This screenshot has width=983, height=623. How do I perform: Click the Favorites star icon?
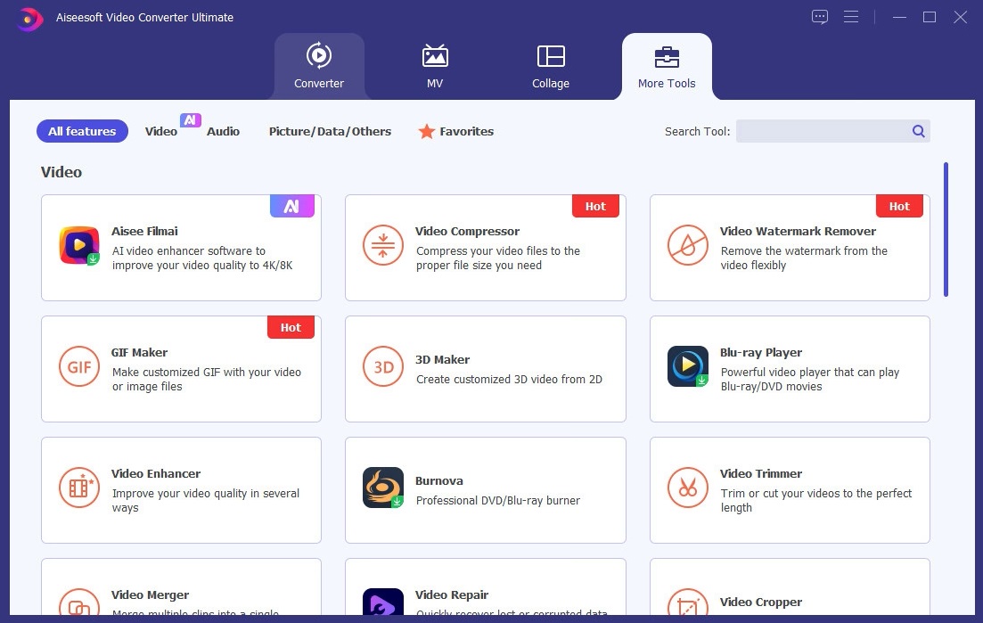pos(427,131)
